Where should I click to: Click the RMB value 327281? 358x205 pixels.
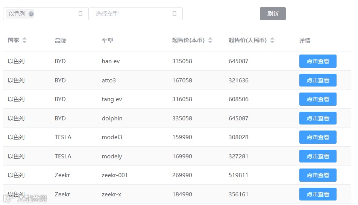click(238, 156)
